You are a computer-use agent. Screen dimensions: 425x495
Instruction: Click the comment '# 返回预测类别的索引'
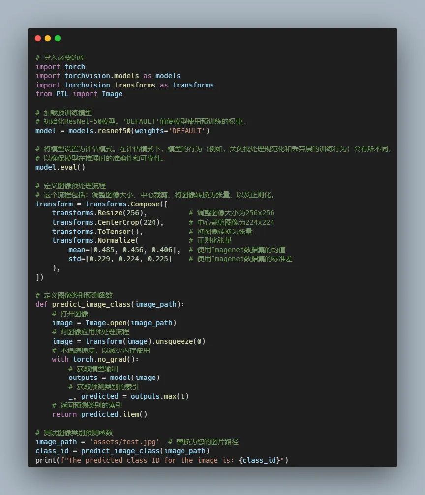point(87,406)
